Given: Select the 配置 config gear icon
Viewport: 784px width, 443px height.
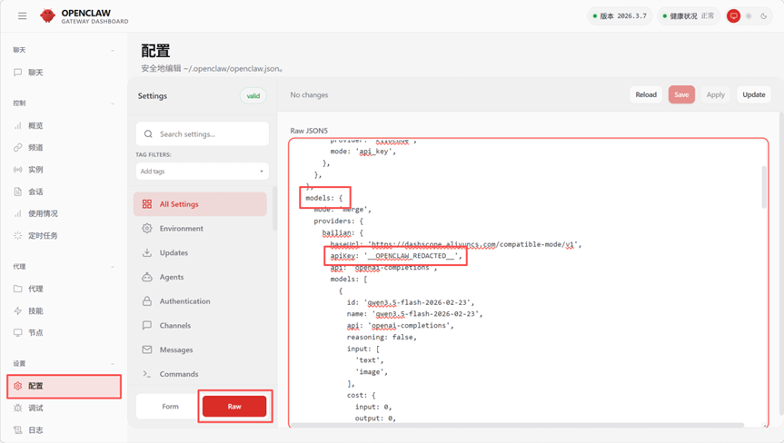Looking at the screenshot, I should tap(17, 386).
